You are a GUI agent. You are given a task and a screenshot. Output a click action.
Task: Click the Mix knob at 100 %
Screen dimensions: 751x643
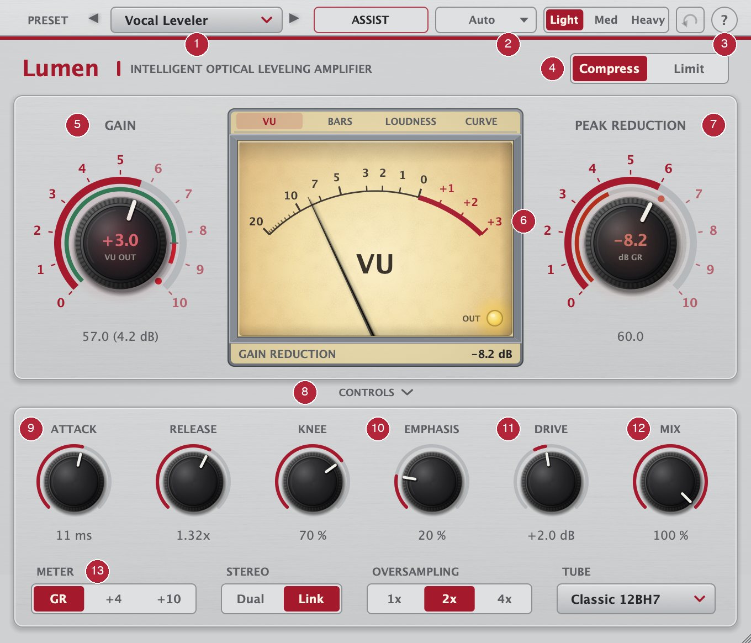point(670,482)
